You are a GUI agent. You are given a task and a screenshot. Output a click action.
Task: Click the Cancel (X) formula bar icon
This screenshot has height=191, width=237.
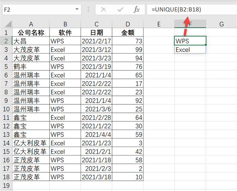point(104,9)
